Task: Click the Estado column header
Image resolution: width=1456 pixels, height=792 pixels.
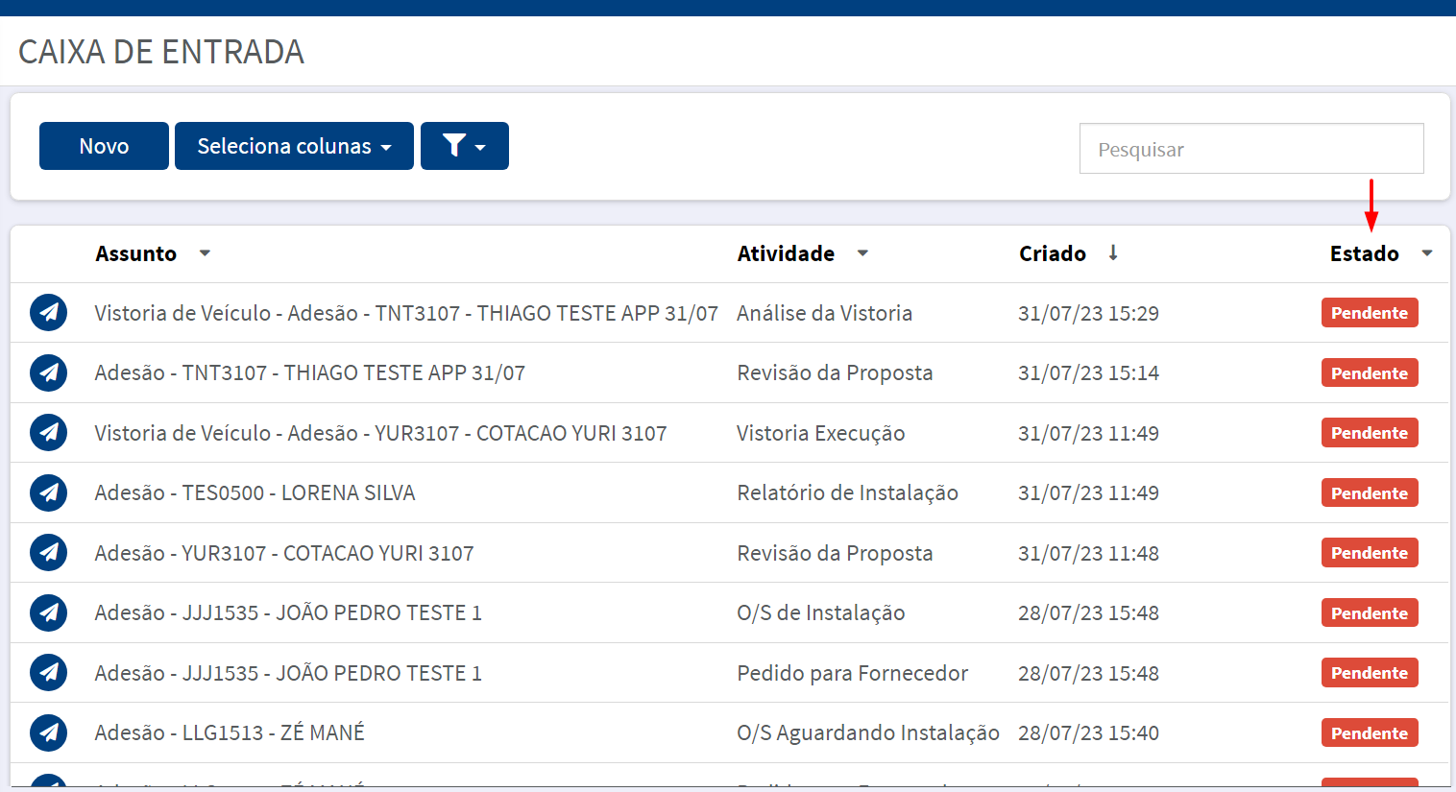Action: [1364, 253]
